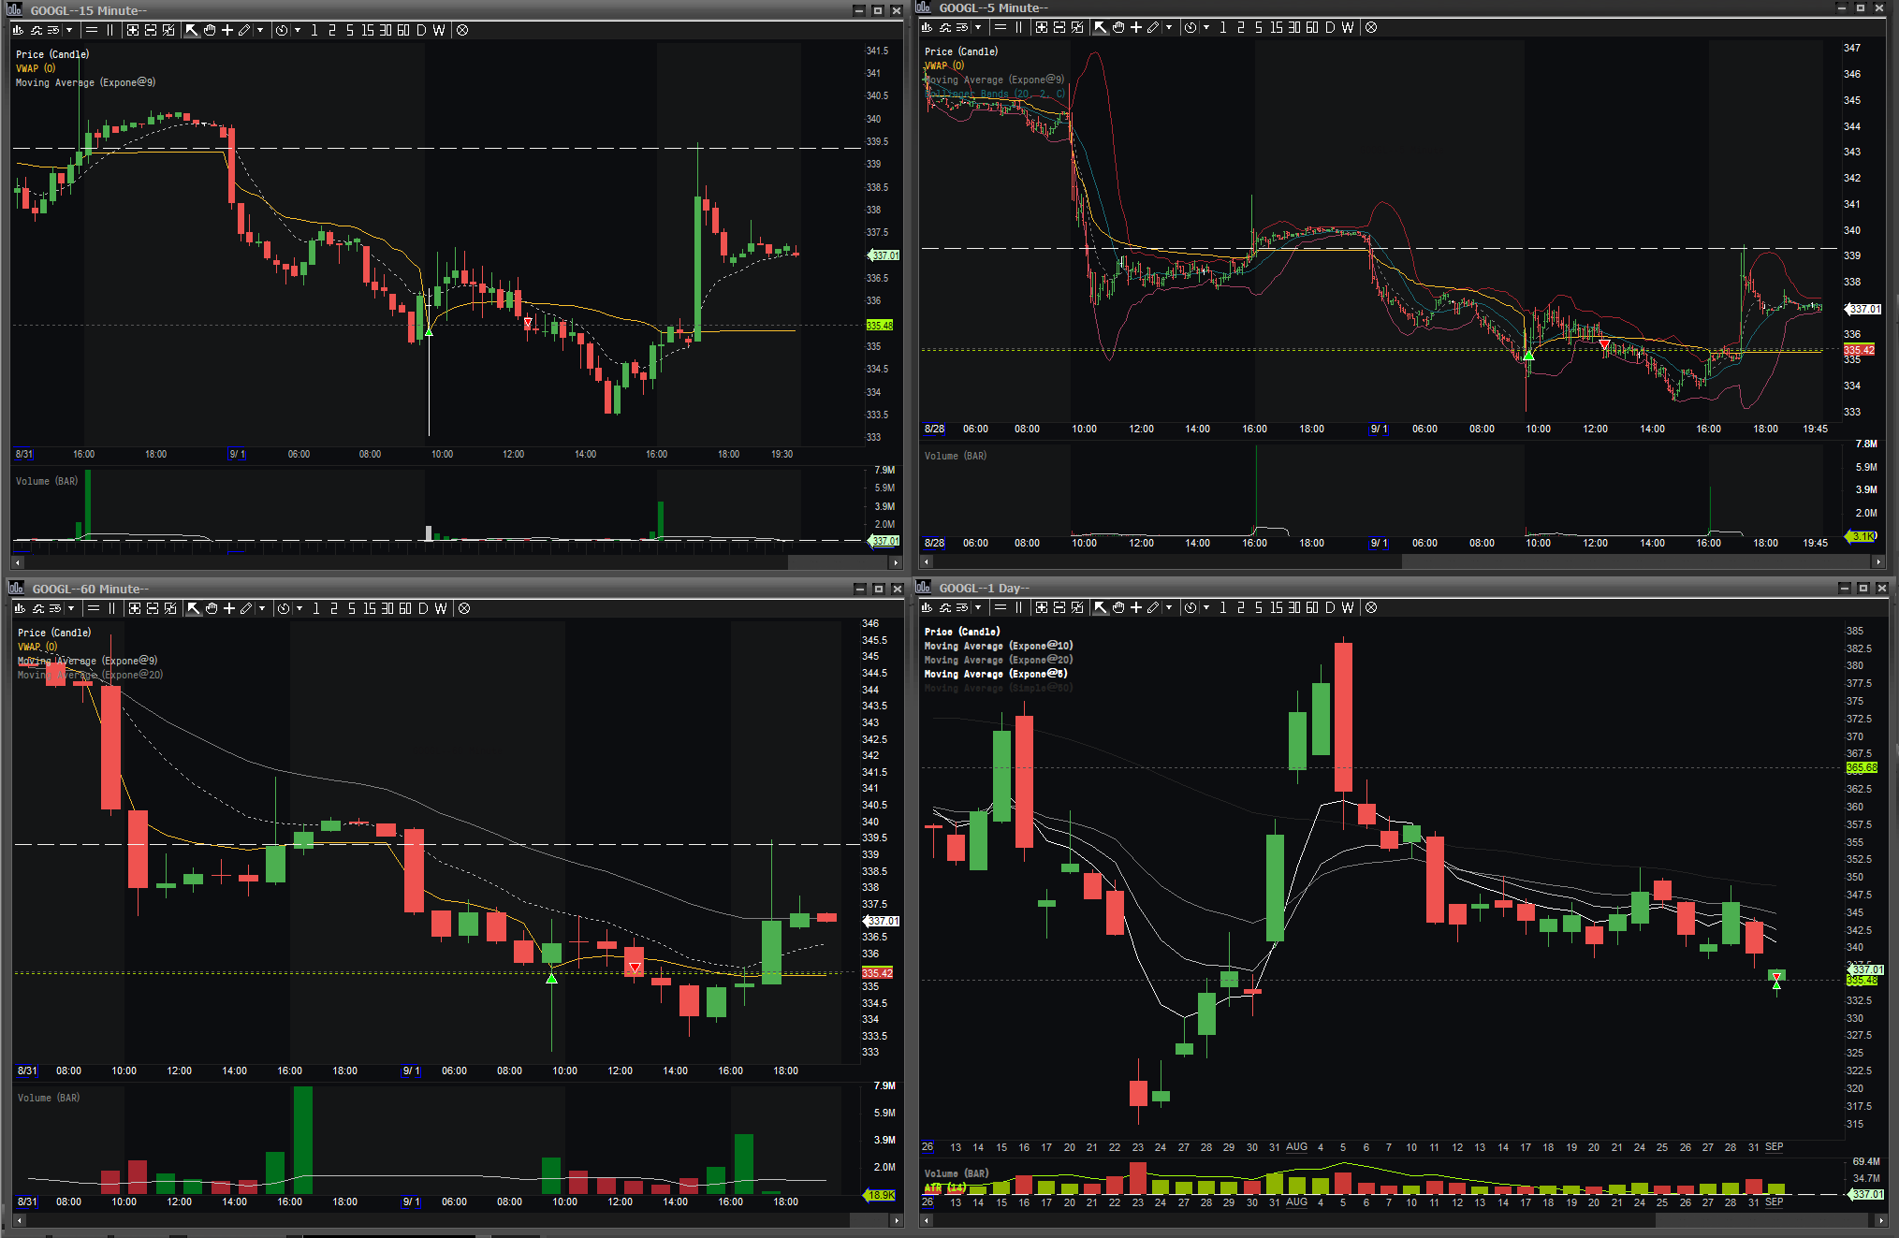The width and height of the screenshot is (1899, 1238).
Task: Expand time-range dropdown in 15 Minute toolbar
Action: point(298,30)
